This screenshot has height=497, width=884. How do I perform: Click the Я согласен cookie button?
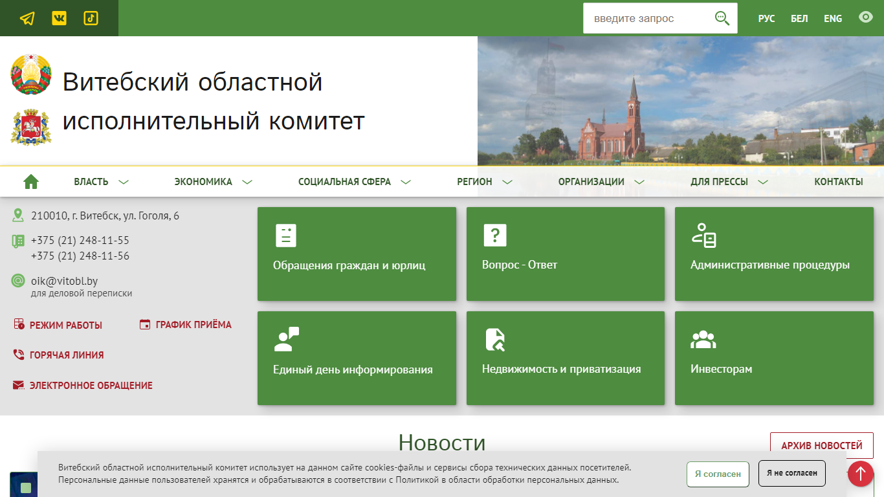coord(718,474)
